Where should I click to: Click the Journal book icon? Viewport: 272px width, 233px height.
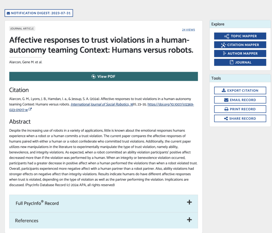click(x=232, y=62)
